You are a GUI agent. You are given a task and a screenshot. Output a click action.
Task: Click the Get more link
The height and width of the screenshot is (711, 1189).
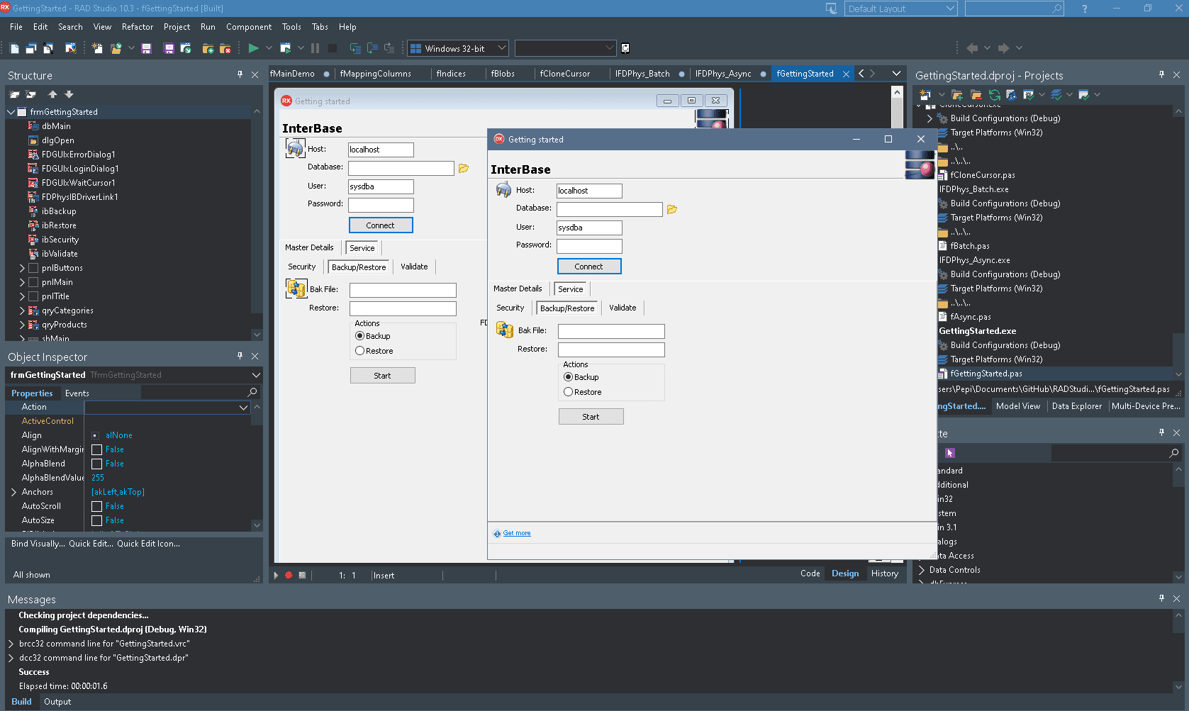[517, 533]
